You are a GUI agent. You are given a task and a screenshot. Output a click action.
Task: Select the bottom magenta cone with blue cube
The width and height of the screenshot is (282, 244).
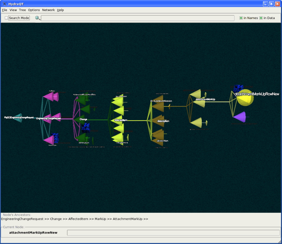[49, 140]
